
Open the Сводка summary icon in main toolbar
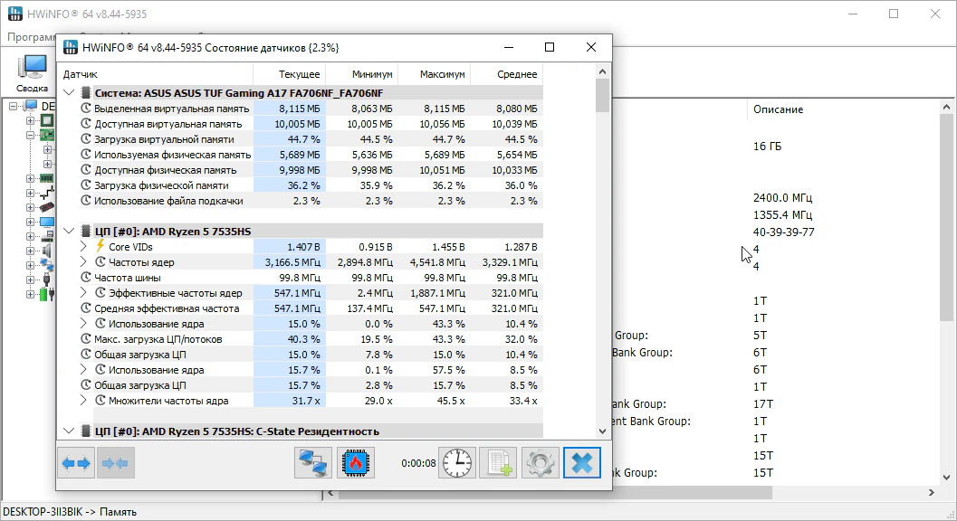[33, 72]
